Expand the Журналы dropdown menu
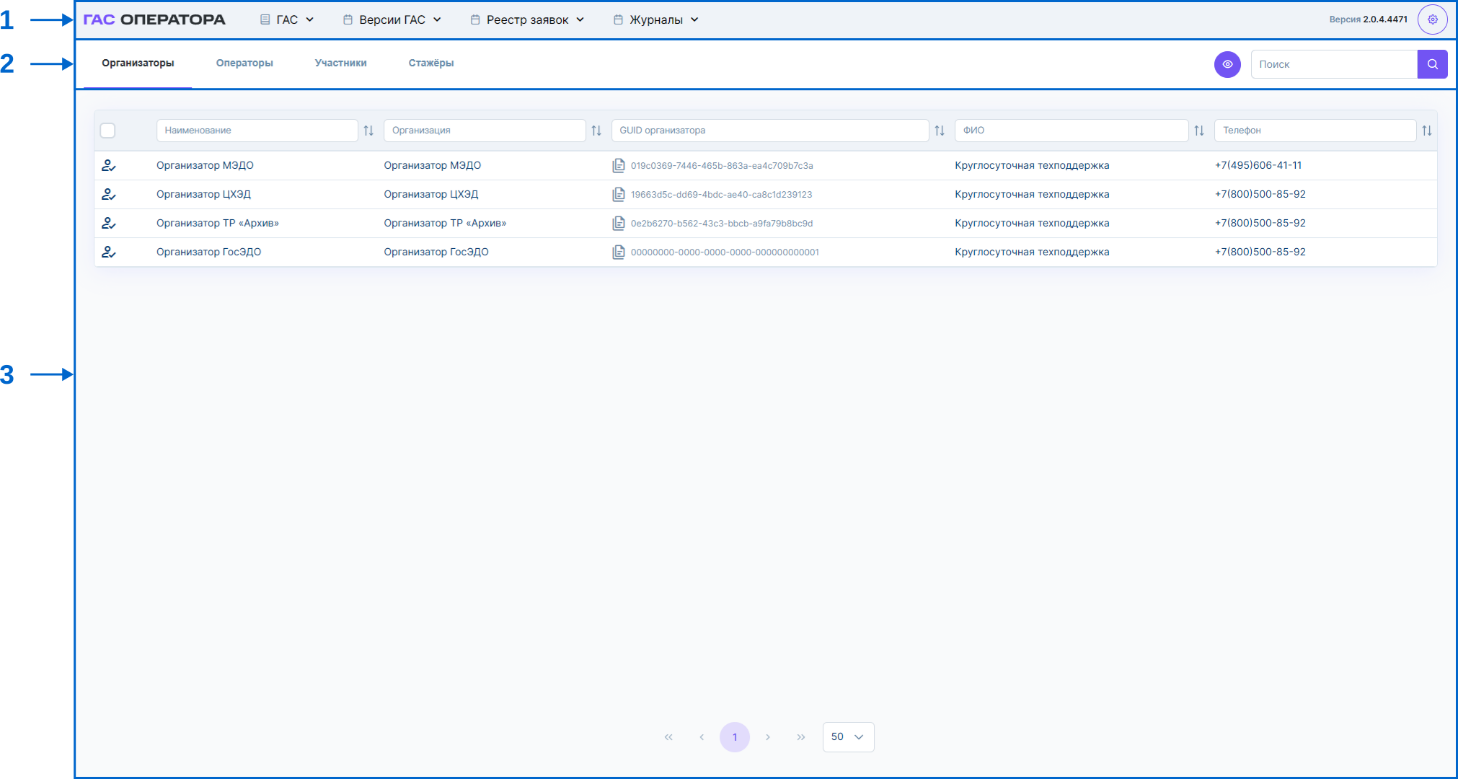The width and height of the screenshot is (1458, 779). click(656, 19)
